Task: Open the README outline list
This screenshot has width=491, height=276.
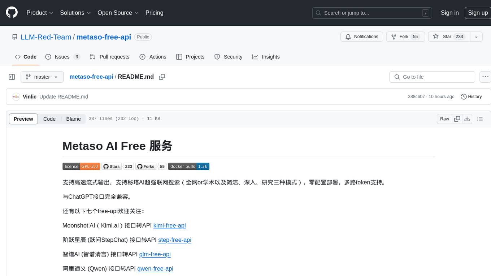Action: [x=480, y=119]
